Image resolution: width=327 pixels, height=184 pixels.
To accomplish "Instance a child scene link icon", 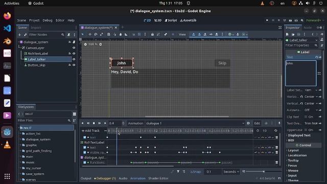I will tap(25, 35).
